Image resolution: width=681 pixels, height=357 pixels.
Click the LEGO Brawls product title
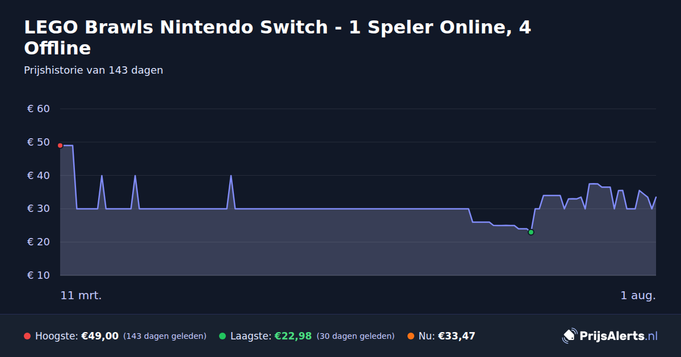coord(278,37)
